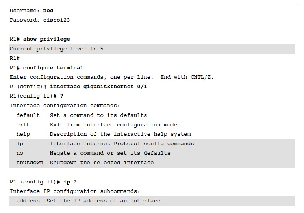304x213 pixels.
Task: Click the Interface IP configuration subcommands heading
Action: click(x=75, y=191)
